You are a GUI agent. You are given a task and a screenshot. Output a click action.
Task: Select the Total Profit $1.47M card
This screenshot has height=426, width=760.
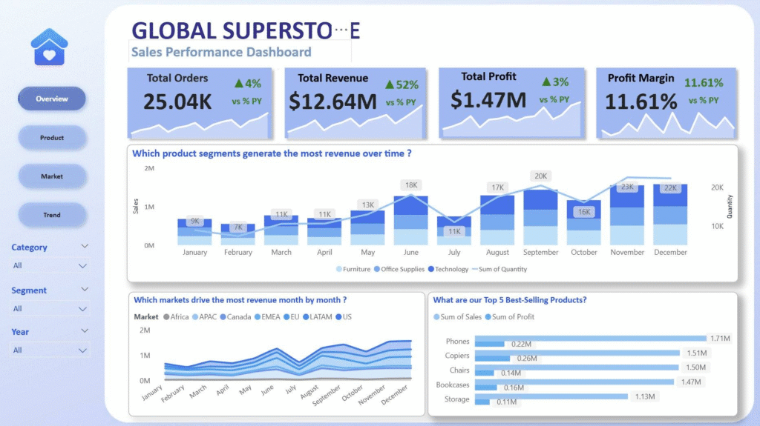point(511,103)
